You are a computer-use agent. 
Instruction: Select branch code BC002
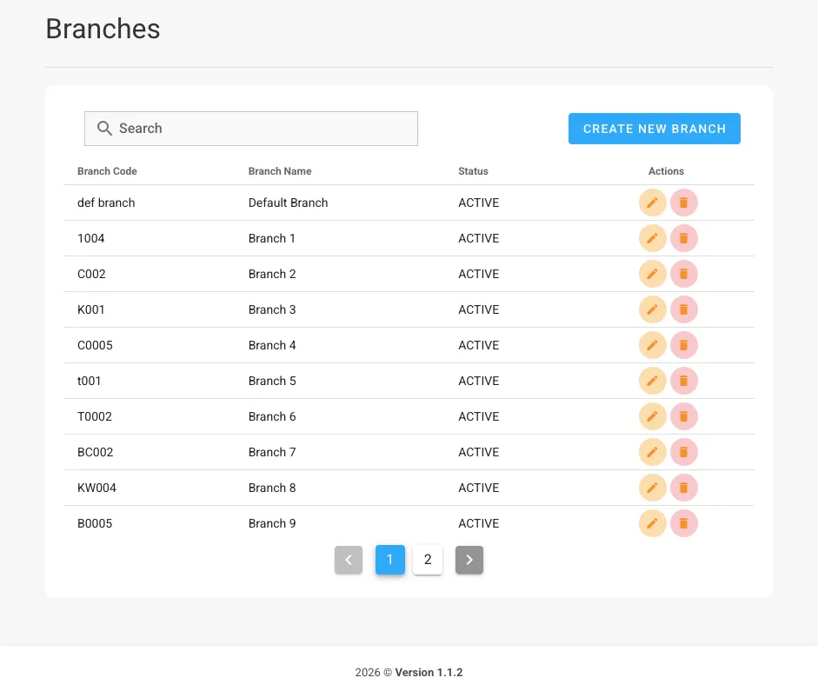coord(95,452)
